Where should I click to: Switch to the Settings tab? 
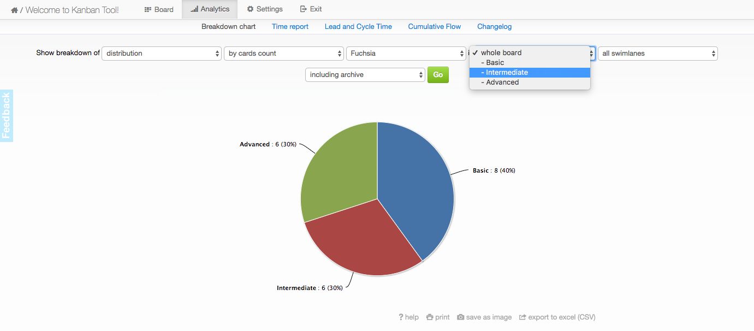pyautogui.click(x=265, y=9)
